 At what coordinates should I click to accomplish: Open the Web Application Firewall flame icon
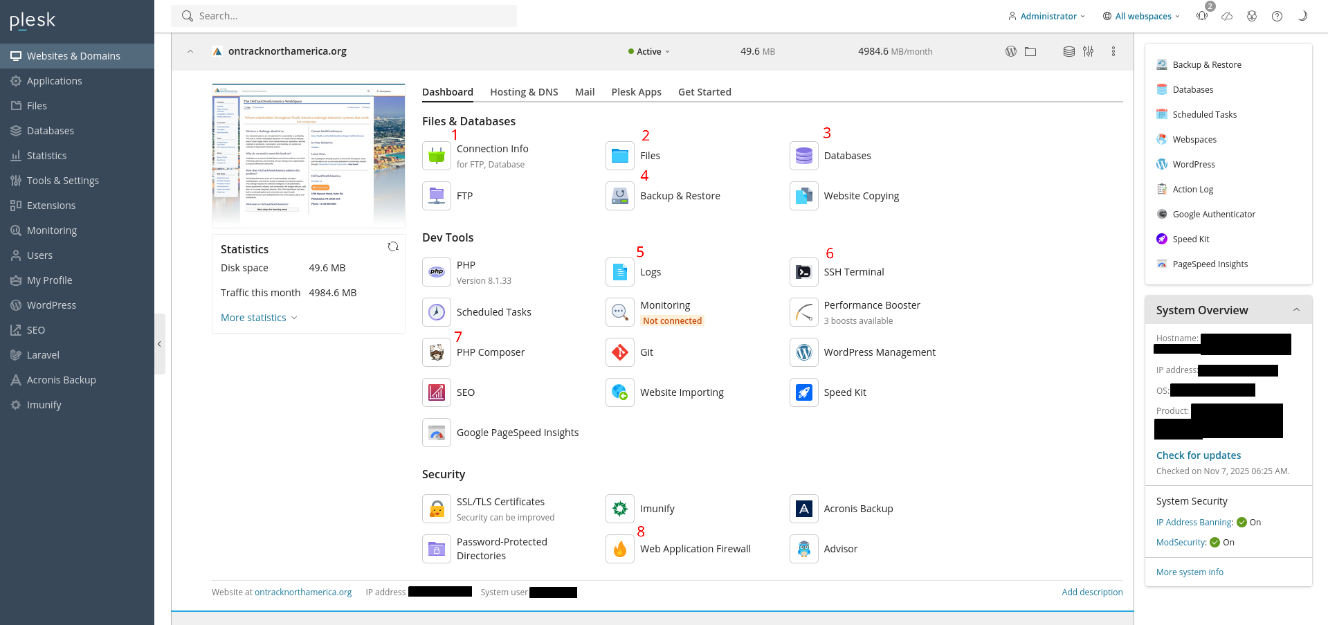pos(620,549)
